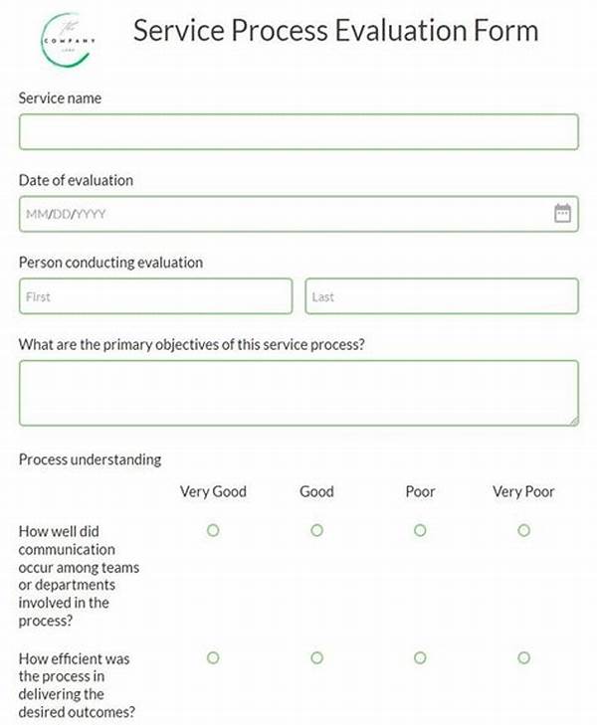Click the First name input field
This screenshot has height=725, width=597.
point(155,296)
